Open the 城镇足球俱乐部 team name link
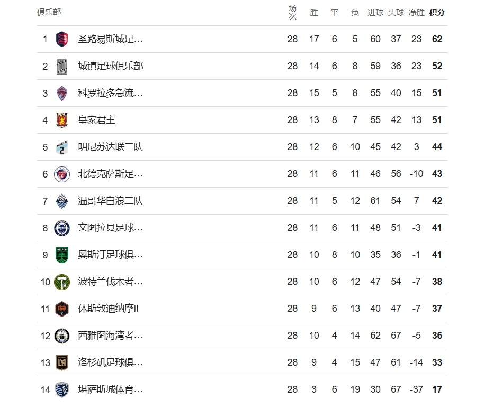The height and width of the screenshot is (409, 494). coord(110,66)
